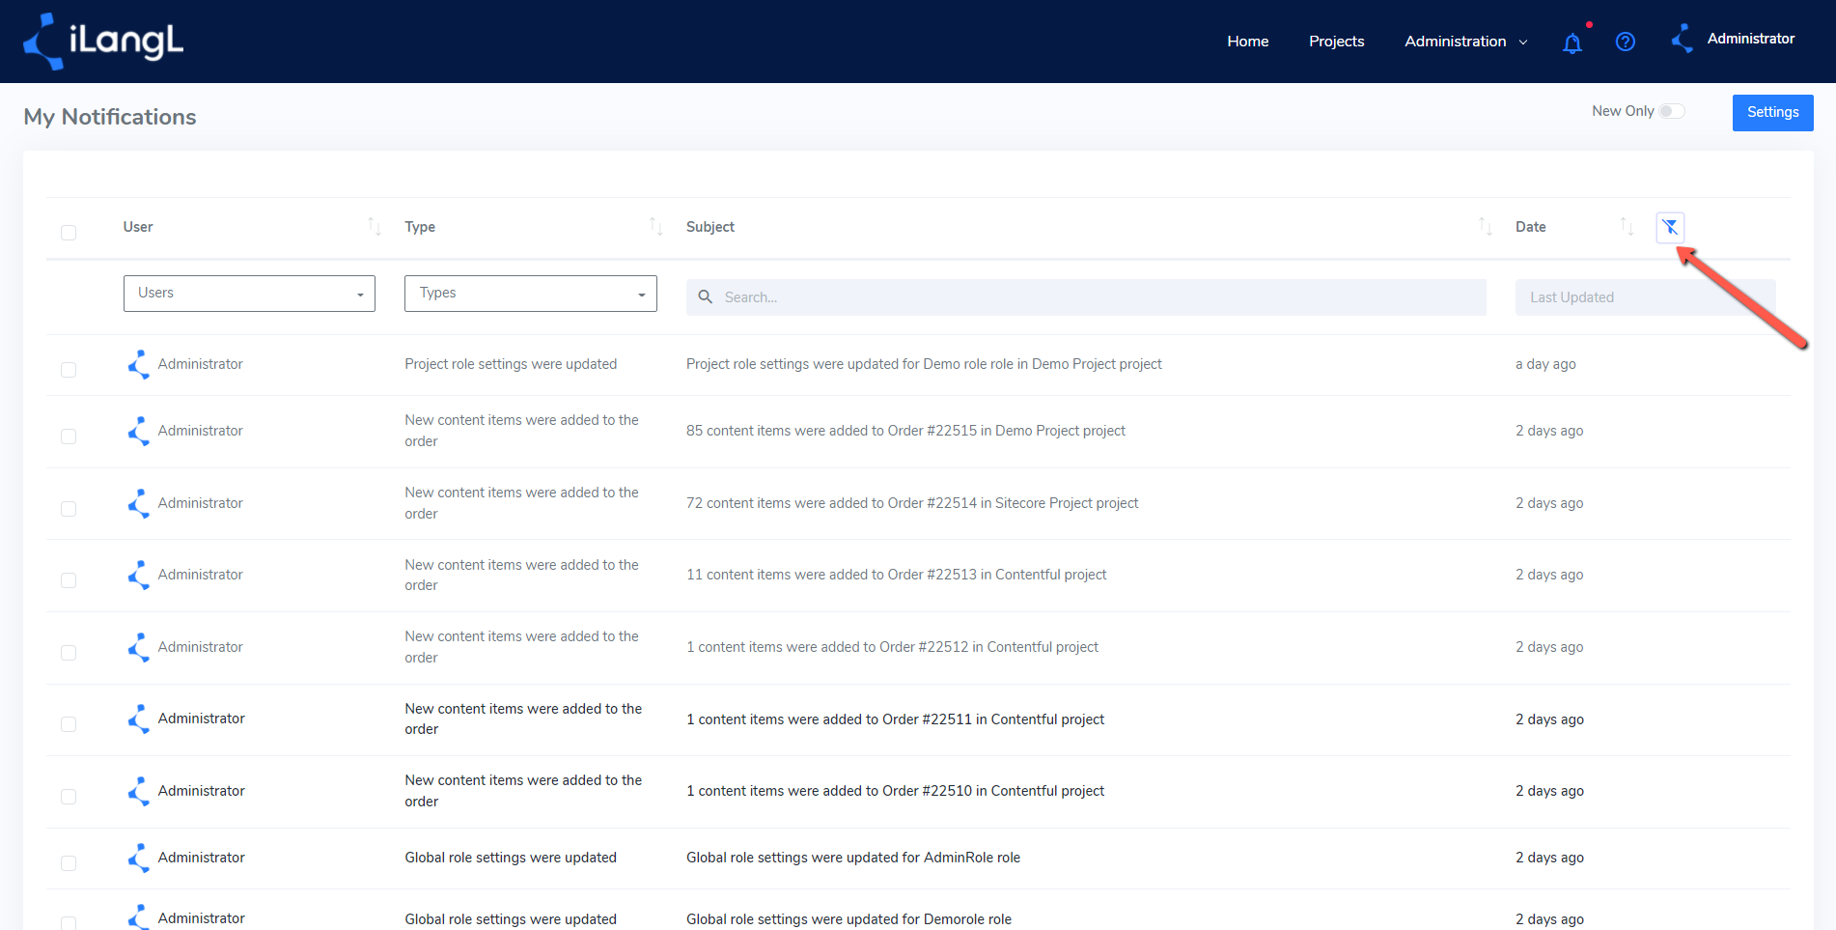Click avatar icon in Order #22513 row
Image resolution: width=1836 pixels, height=930 pixels.
pos(139,575)
